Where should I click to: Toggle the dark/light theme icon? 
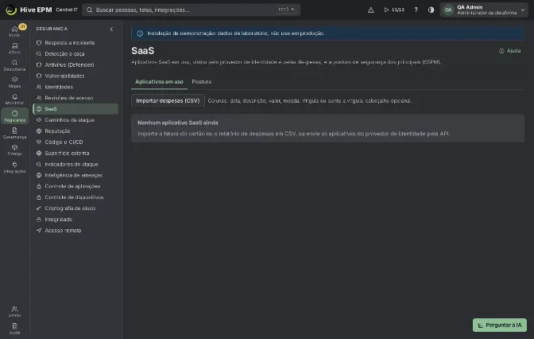[x=431, y=10]
